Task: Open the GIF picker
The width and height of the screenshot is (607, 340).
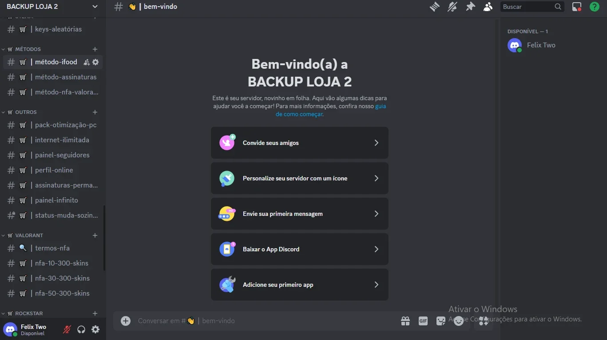Action: 423,321
